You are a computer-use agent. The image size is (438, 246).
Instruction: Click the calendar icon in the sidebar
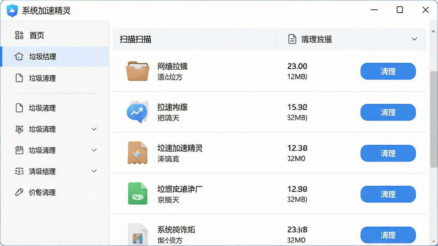pyautogui.click(x=19, y=150)
